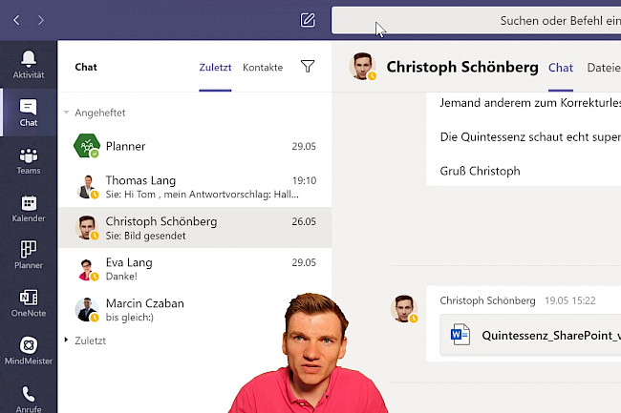
Task: Click sender avatar beside 19.05 message
Action: (x=404, y=308)
